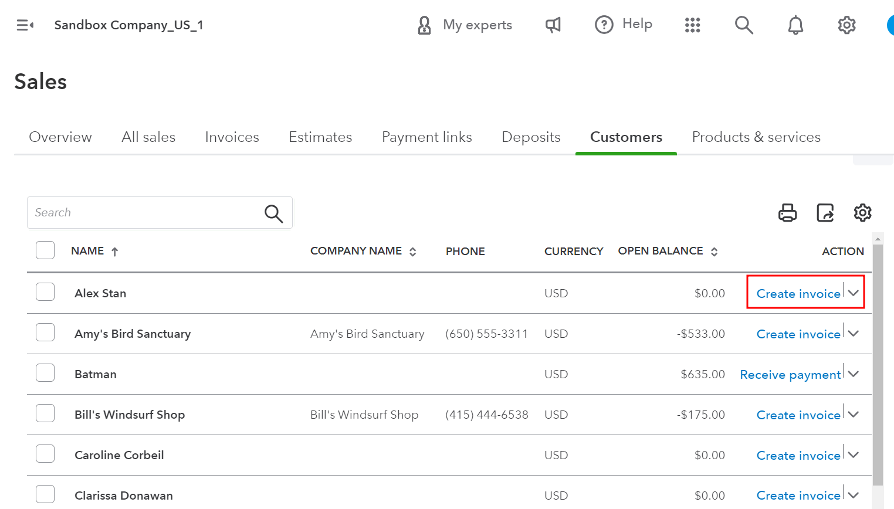Click the My experts icon
This screenshot has width=894, height=509.
click(424, 25)
